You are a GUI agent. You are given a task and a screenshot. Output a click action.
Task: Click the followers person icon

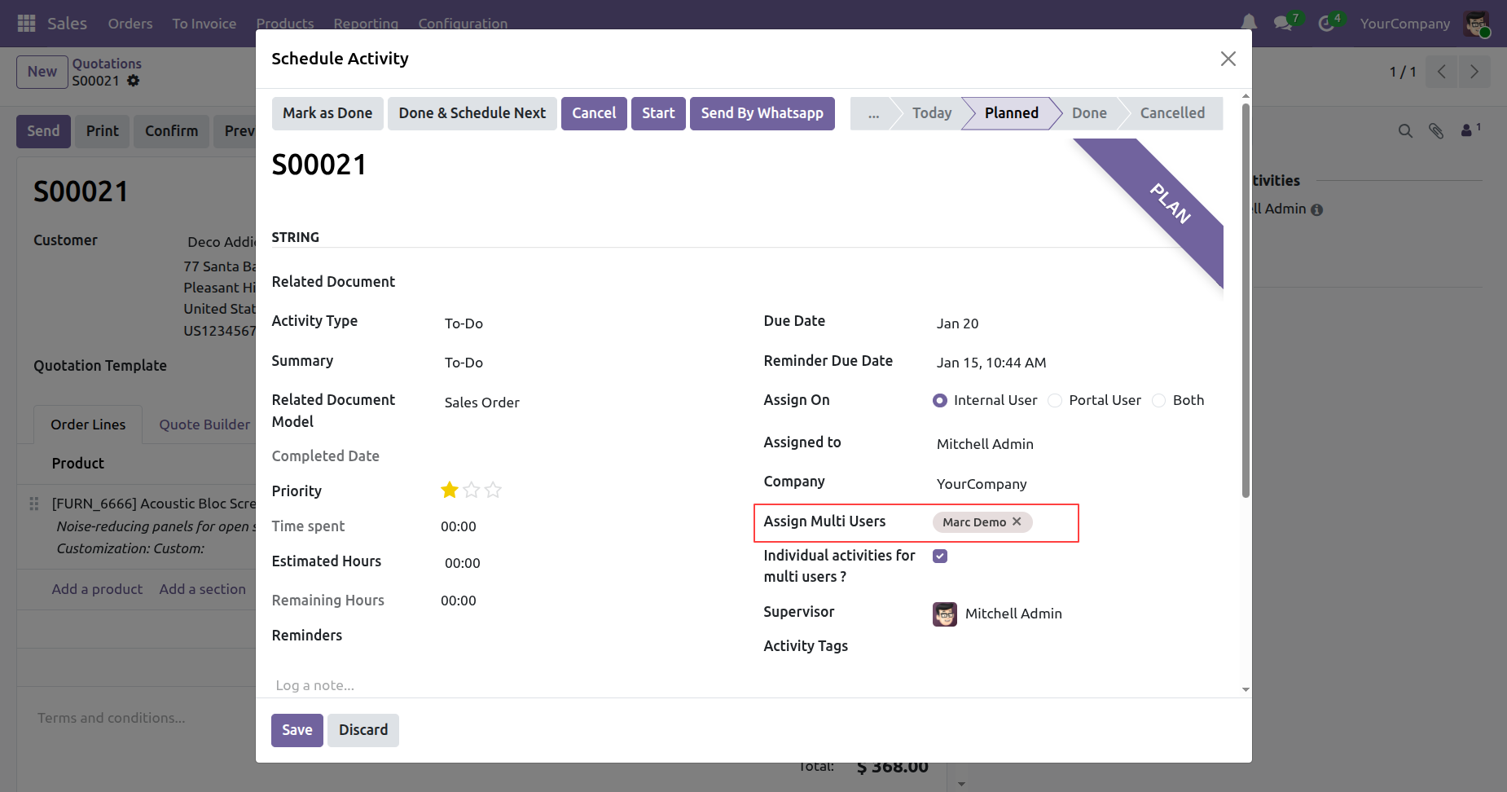click(x=1467, y=130)
